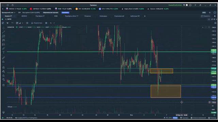Open the Fibonacci and channels tool group
The width and height of the screenshot is (218, 122).
4,36
